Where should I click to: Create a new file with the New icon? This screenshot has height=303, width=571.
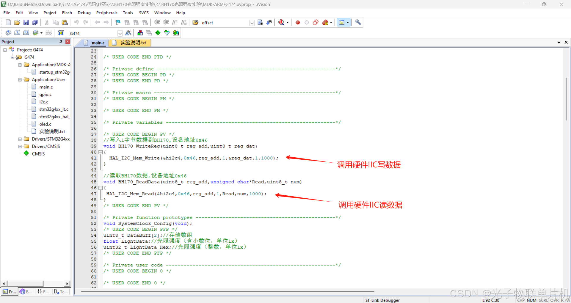pyautogui.click(x=8, y=22)
